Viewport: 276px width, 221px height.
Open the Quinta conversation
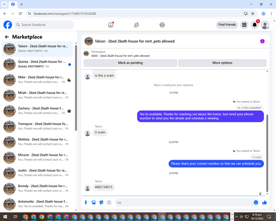37,64
